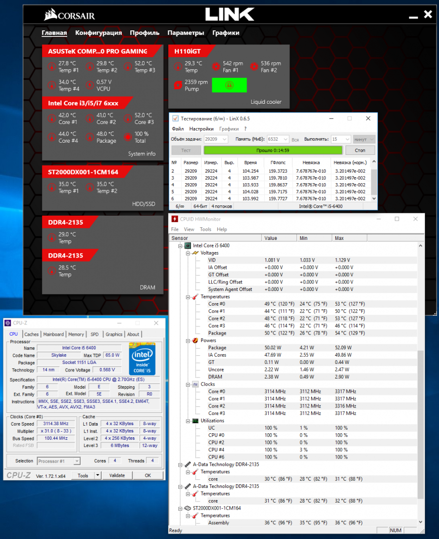Collapse the ST2000DX001-1CM164 node in HWMonitor
Image resolution: width=439 pixels, height=539 pixels.
pyautogui.click(x=180, y=509)
